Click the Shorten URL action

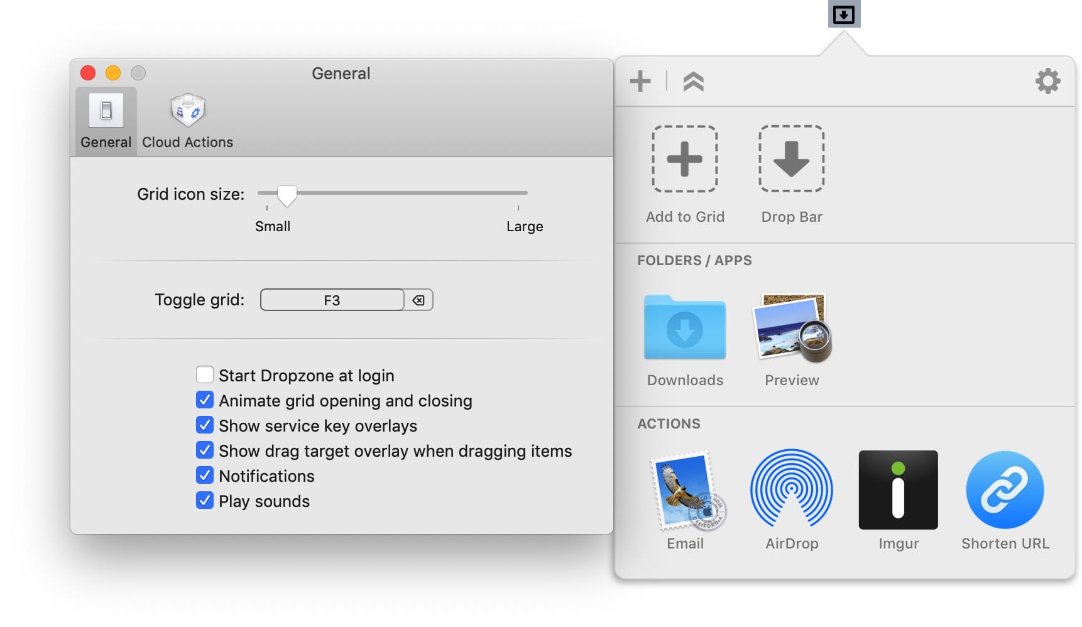(1004, 490)
